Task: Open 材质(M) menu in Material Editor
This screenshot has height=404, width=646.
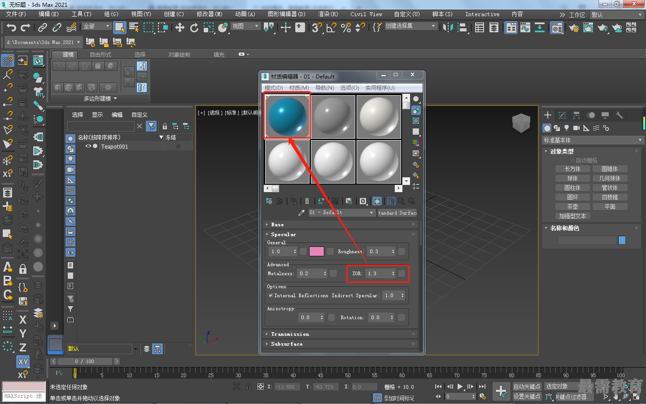Action: point(299,88)
